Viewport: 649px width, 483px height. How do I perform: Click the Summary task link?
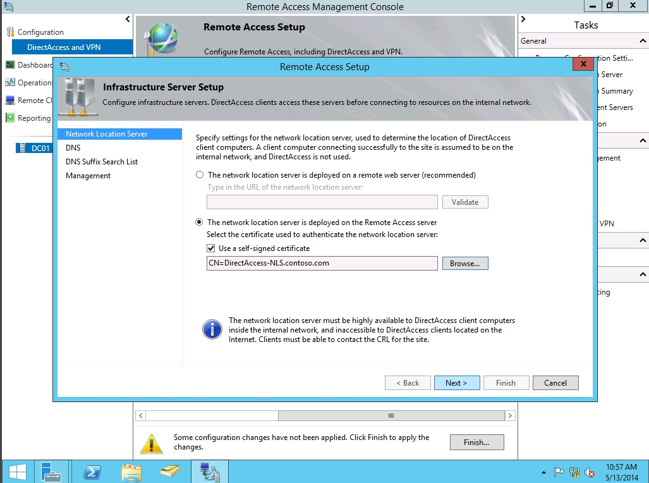point(617,90)
